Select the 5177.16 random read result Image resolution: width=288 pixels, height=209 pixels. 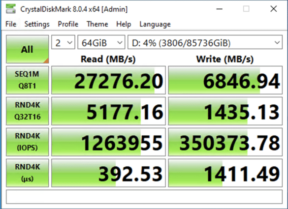(108, 111)
